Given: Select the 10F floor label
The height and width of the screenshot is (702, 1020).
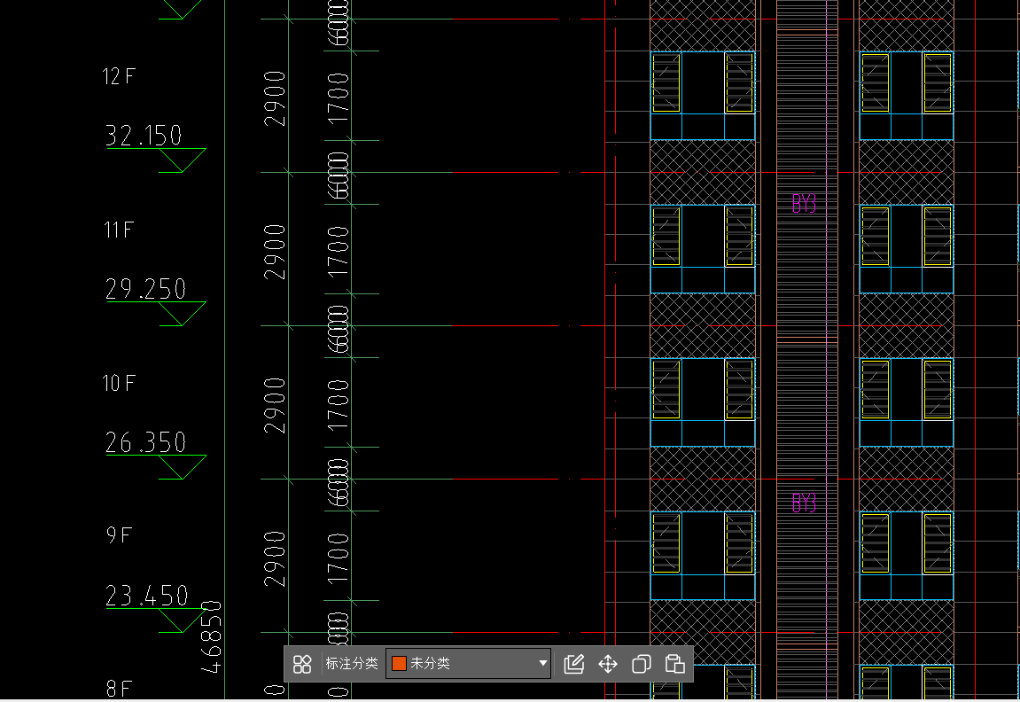Looking at the screenshot, I should tap(119, 383).
